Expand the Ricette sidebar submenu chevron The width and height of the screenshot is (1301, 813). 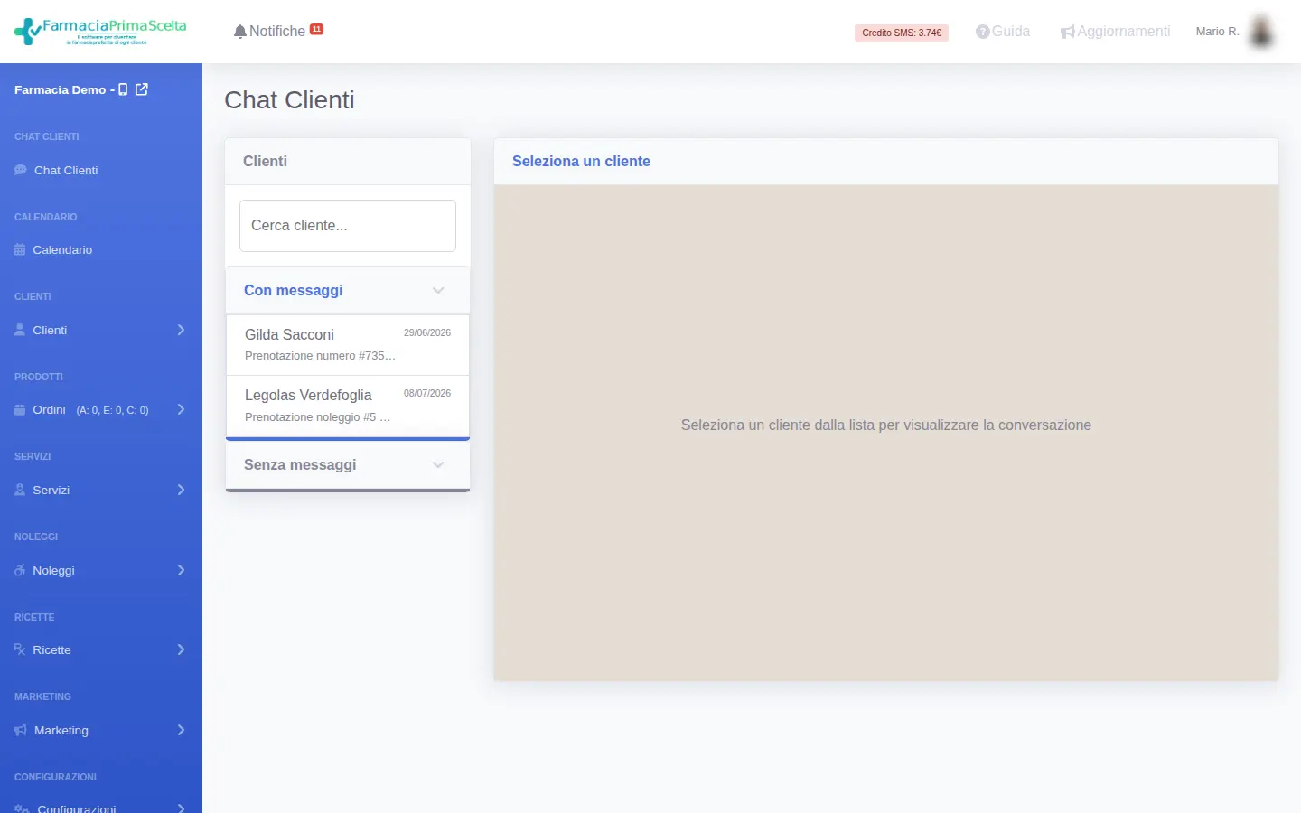(181, 649)
